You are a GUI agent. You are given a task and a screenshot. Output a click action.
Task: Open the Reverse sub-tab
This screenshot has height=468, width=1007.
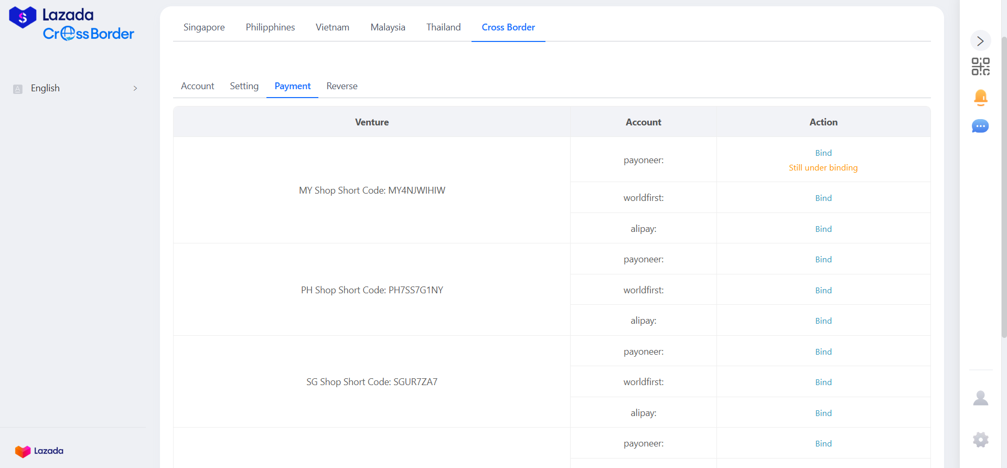pyautogui.click(x=342, y=86)
